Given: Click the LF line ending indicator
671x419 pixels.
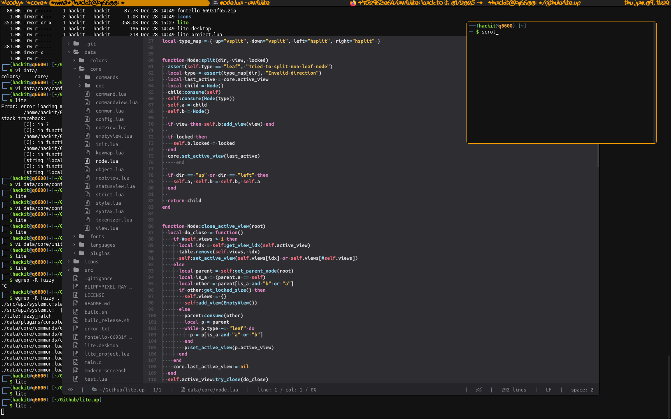Looking at the screenshot, I should [549, 390].
